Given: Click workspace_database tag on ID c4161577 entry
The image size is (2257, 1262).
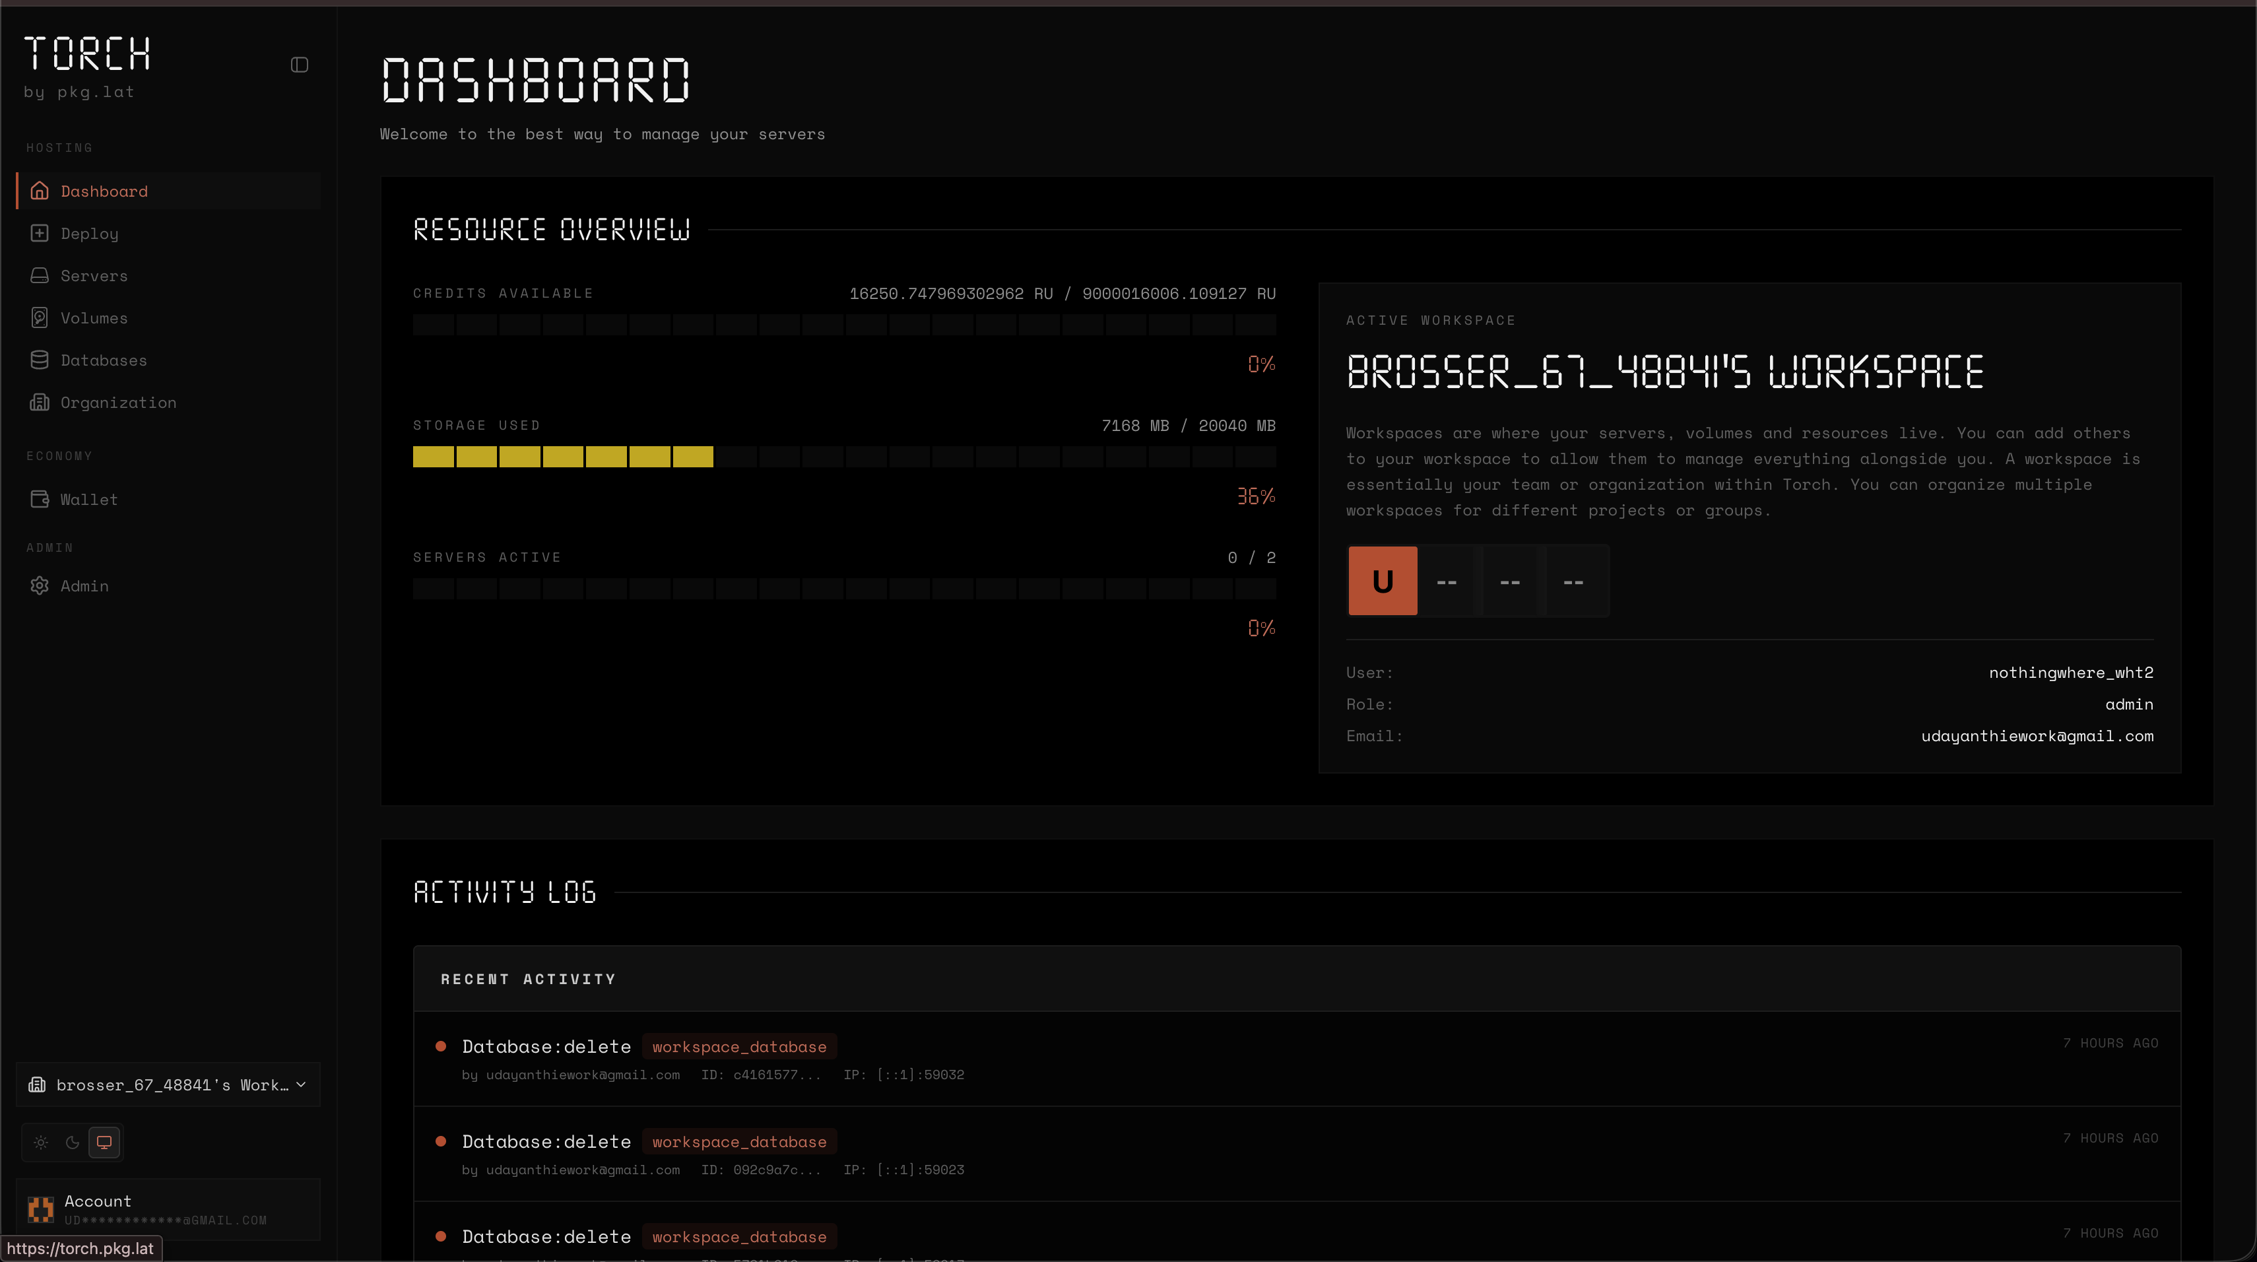Looking at the screenshot, I should (738, 1046).
